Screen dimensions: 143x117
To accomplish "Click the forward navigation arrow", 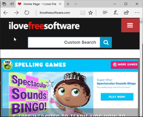I will pos(16,13).
